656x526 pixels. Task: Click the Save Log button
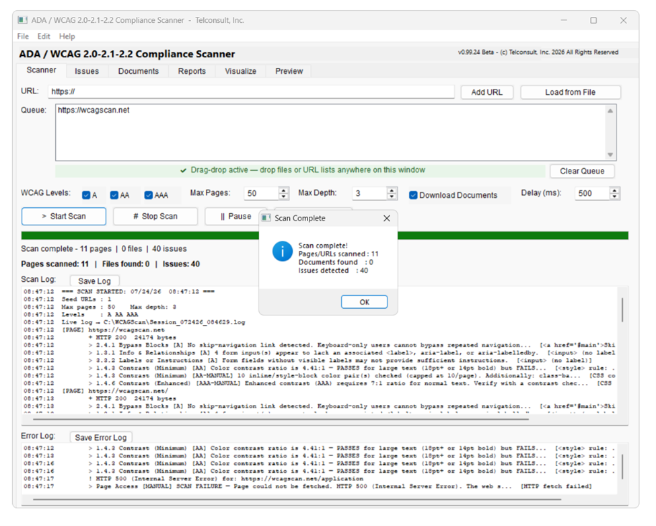(x=95, y=281)
